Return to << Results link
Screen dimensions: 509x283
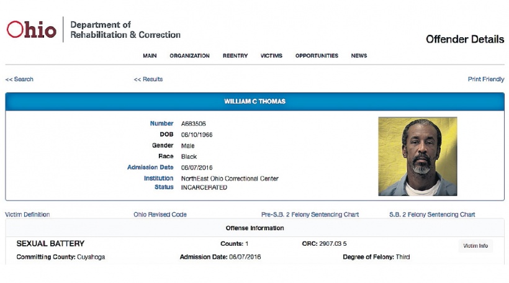point(148,79)
